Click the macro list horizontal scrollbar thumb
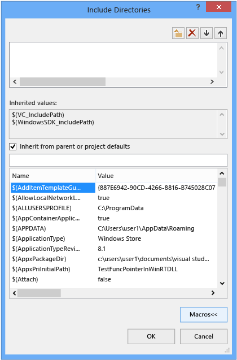237x360 pixels. (x=39, y=293)
